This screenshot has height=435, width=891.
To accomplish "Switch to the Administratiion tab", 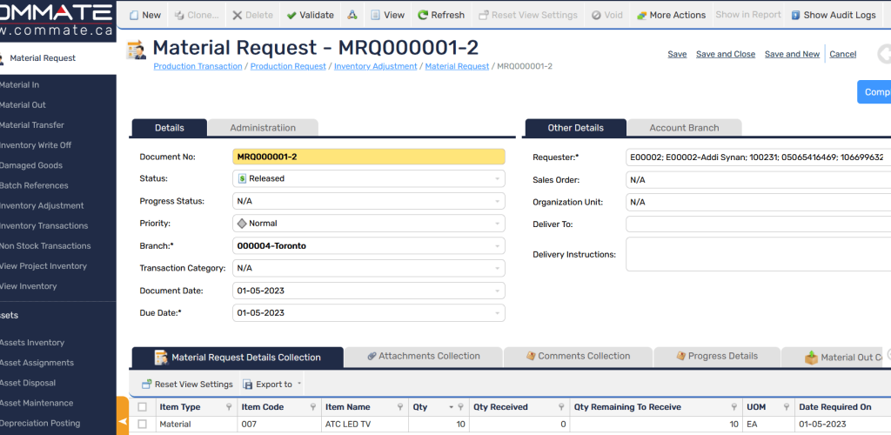I will click(x=263, y=128).
